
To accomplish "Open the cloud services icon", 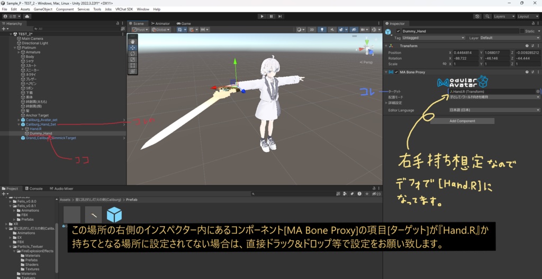I will (x=26, y=16).
